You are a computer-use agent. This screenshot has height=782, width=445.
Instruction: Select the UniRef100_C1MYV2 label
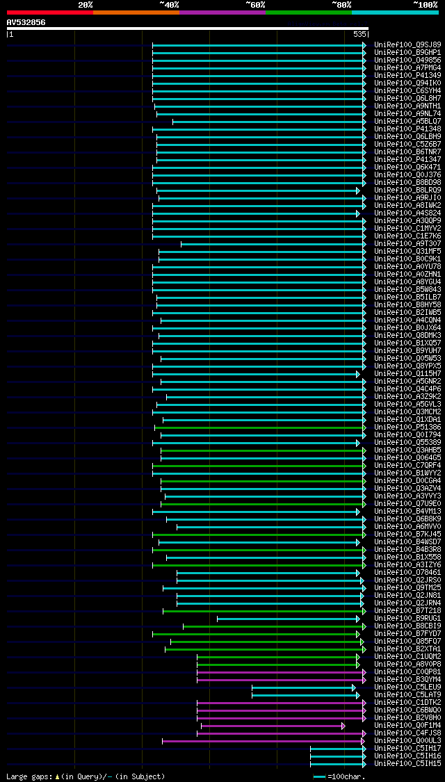[407, 229]
